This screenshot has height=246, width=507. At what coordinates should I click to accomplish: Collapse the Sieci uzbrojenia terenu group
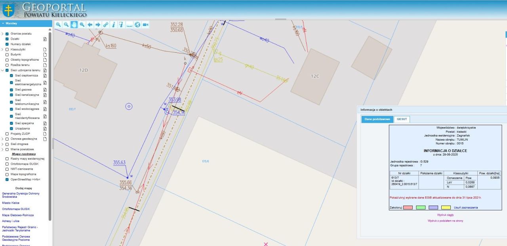pyautogui.click(x=2, y=70)
